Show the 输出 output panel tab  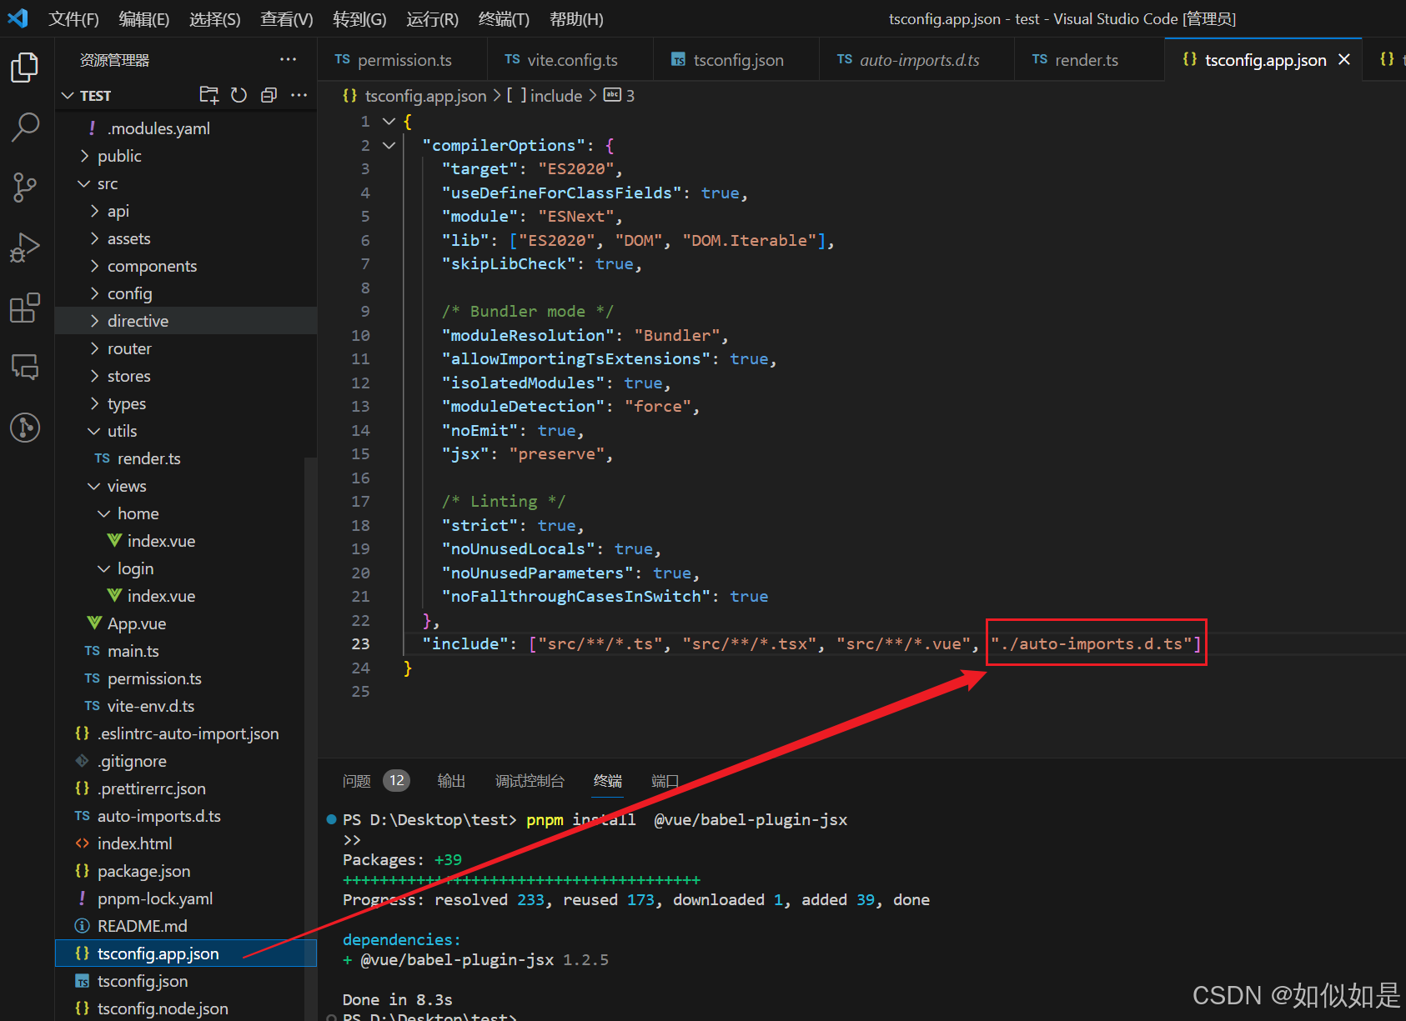451,781
